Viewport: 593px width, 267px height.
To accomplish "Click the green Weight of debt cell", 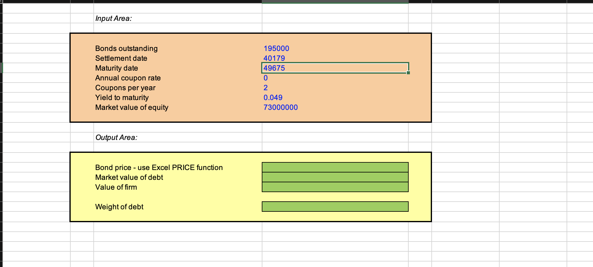I will (335, 207).
